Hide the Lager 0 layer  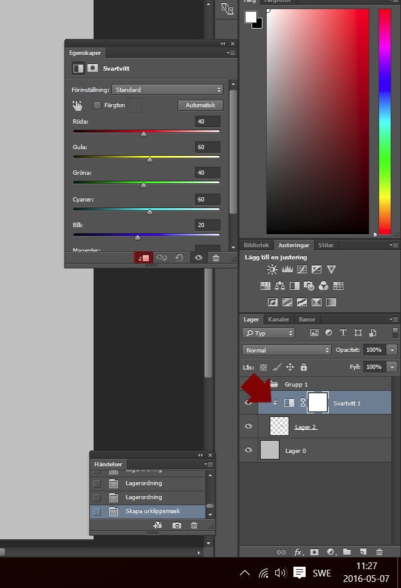pos(248,450)
